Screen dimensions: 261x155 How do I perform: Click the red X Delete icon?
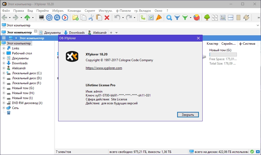107,18
